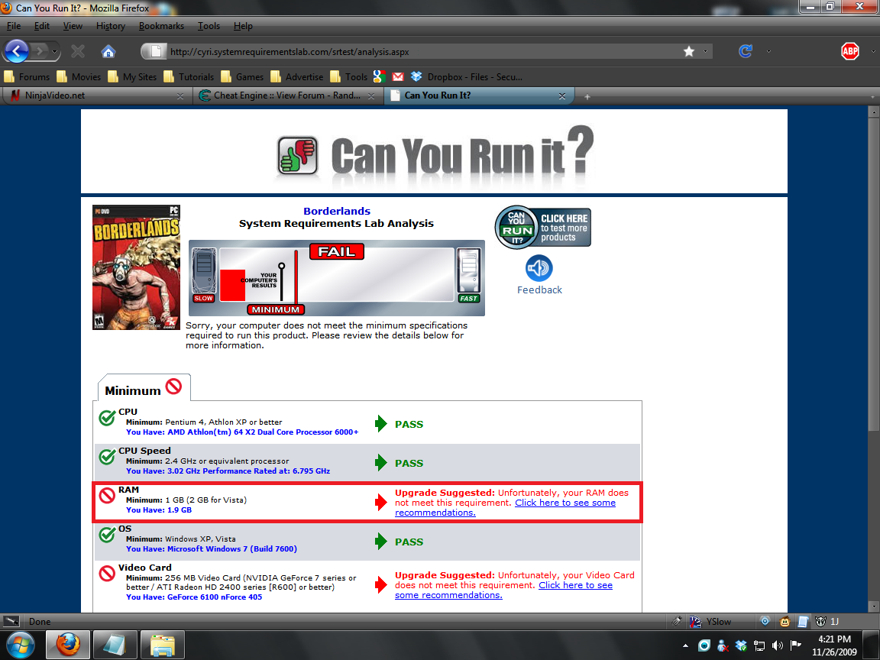
Task: Open the back/forward history dropdown arrow
Action: (54, 52)
